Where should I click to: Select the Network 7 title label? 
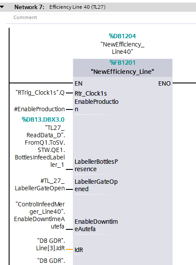[29, 7]
